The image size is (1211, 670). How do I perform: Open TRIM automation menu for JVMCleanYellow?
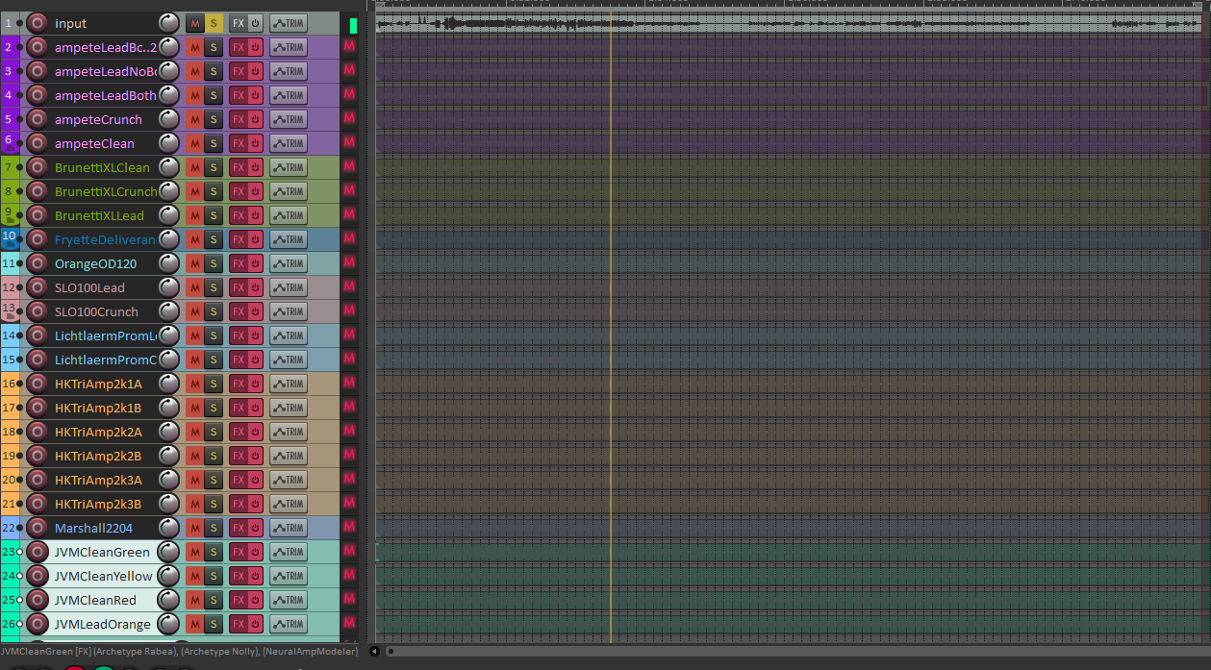pyautogui.click(x=289, y=576)
